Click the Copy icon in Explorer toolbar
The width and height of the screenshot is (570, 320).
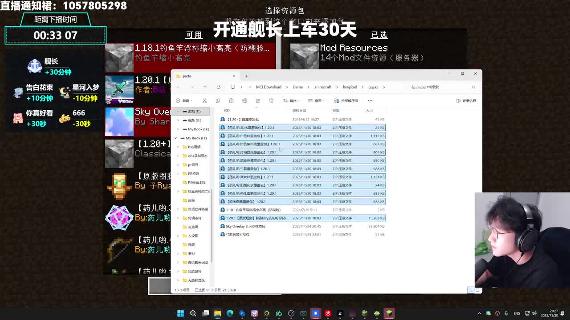pos(218,100)
